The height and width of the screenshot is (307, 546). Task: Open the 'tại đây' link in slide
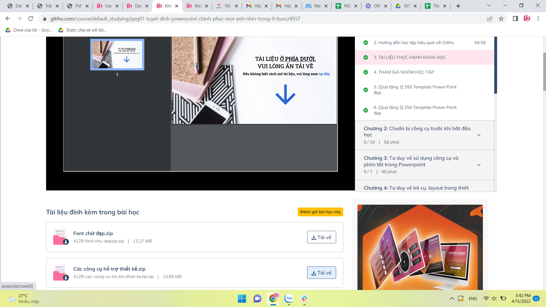point(324,74)
